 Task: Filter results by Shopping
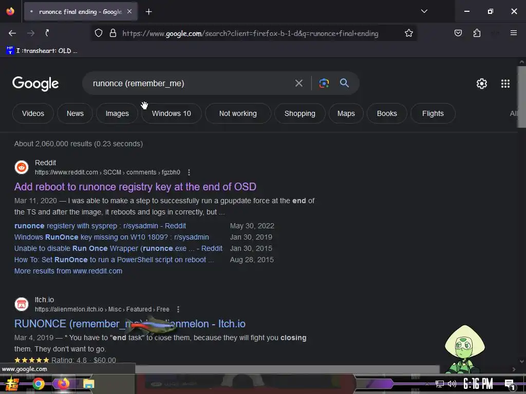click(x=299, y=113)
